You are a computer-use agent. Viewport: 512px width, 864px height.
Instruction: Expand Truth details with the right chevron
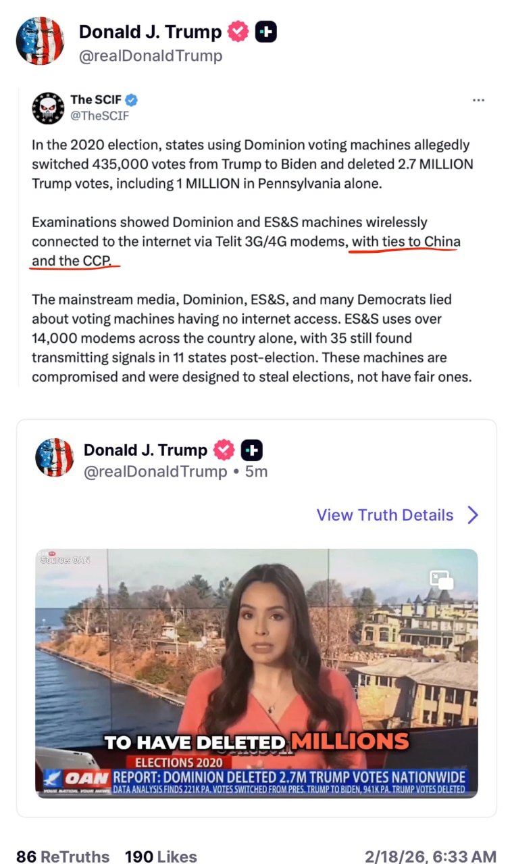pos(473,515)
